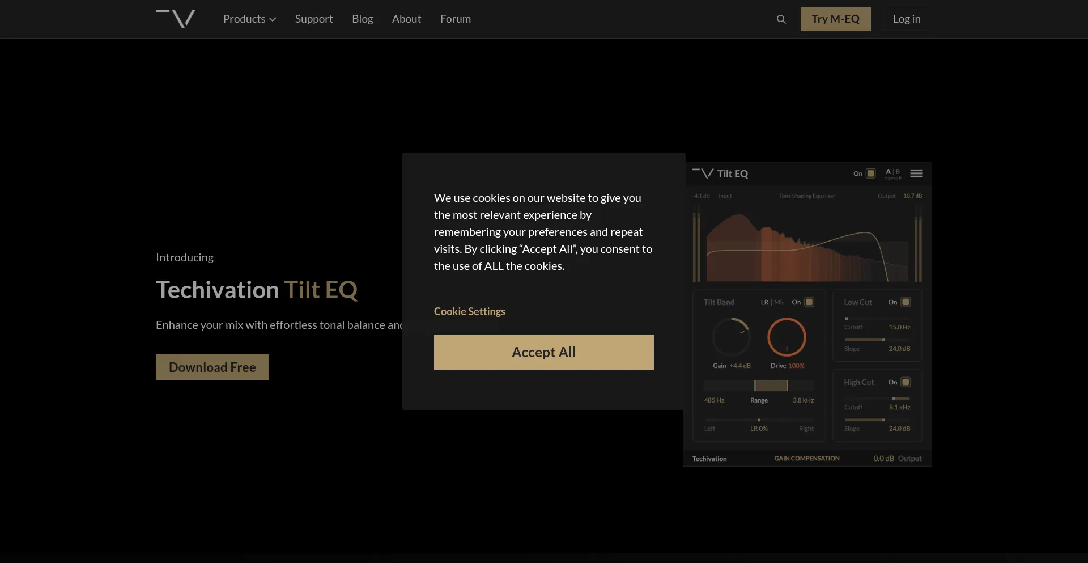Click the Techivation logo in the header
The height and width of the screenshot is (563, 1088).
(x=176, y=19)
